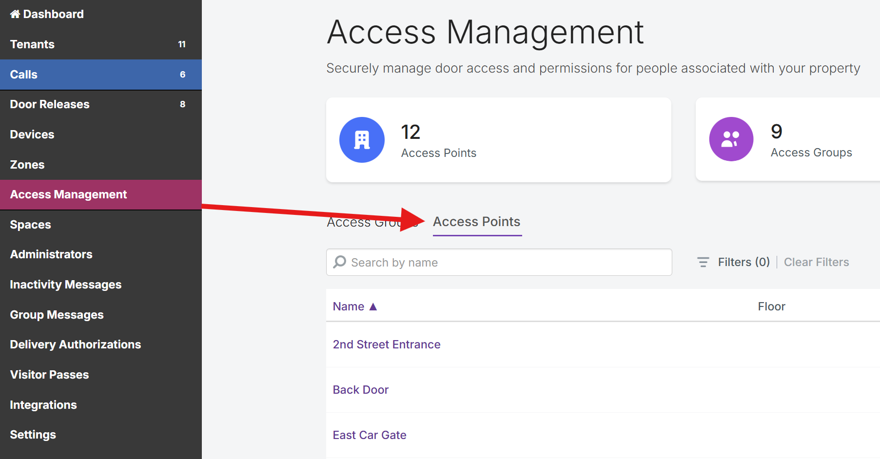Select Devices from the sidebar
This screenshot has width=880, height=459.
(32, 134)
